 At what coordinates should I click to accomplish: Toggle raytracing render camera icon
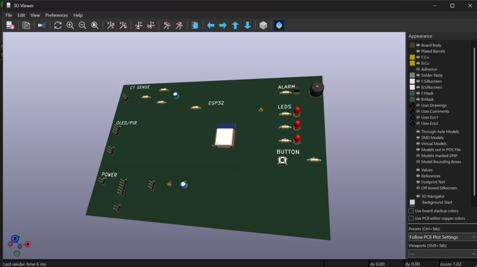(x=42, y=25)
